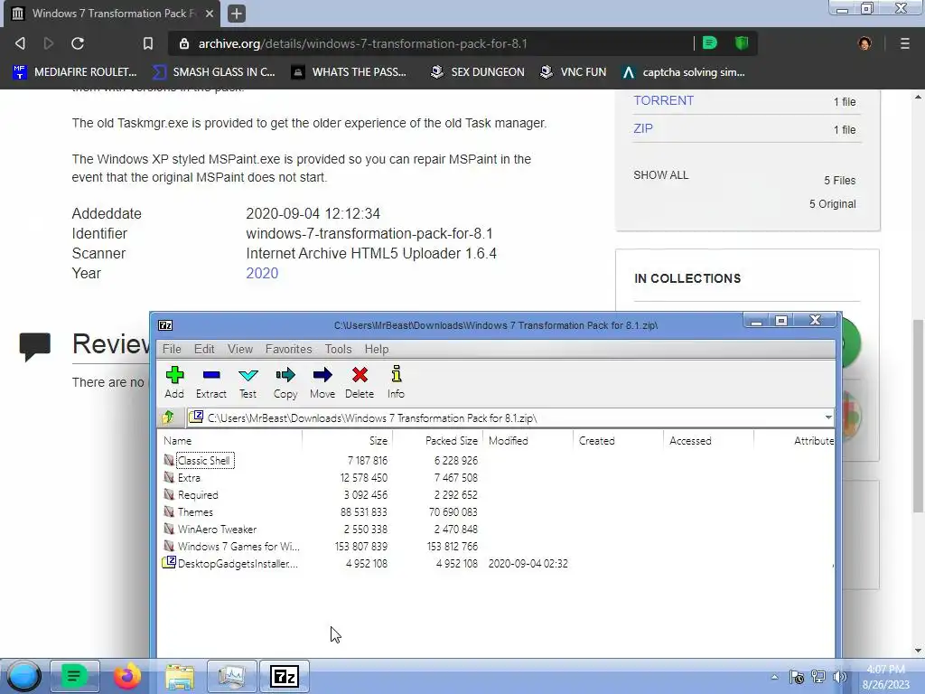This screenshot has width=925, height=694.
Task: Open the browser hamburger menu
Action: 904,43
